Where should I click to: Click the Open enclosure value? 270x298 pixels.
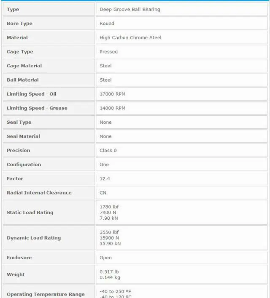105,258
